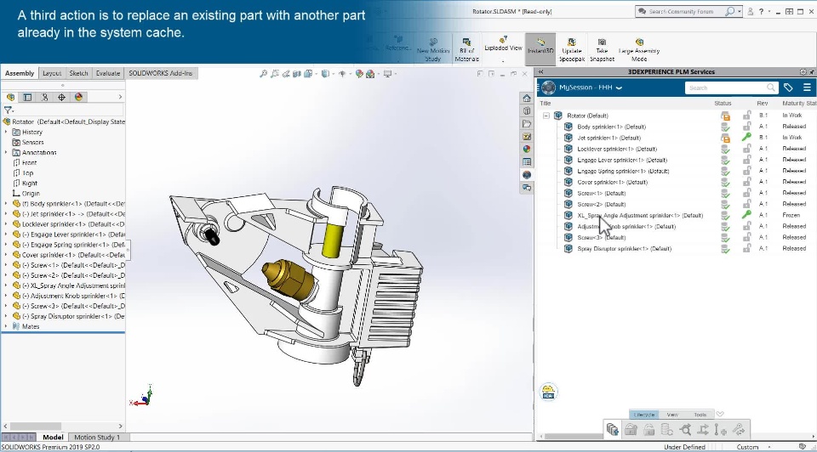
Task: Open the SOLIDWORKS Forum task pane icon
Action: click(x=527, y=187)
